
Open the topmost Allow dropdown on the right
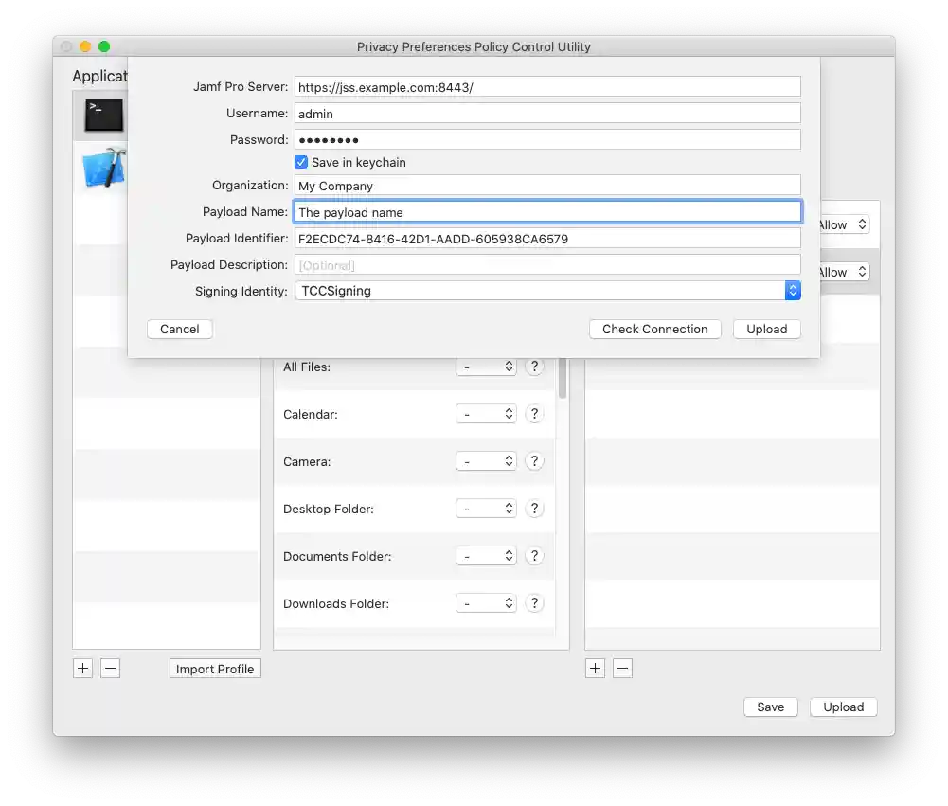pyautogui.click(x=841, y=224)
